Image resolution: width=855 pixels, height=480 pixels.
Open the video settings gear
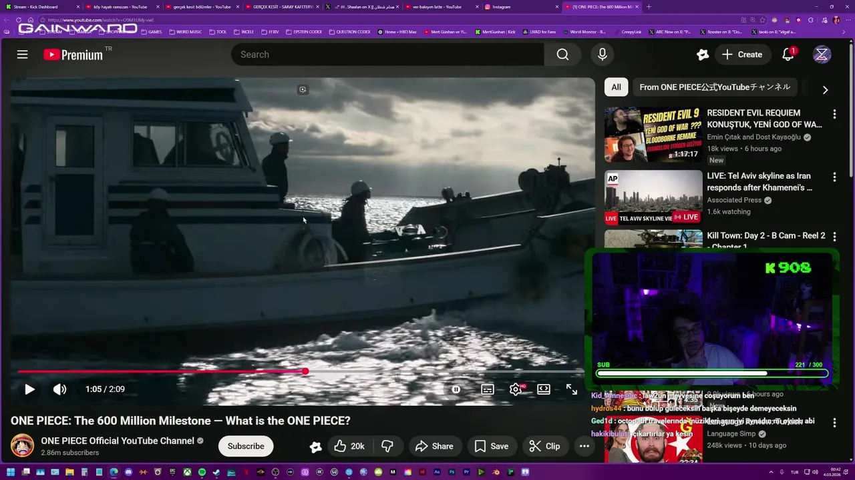516,389
